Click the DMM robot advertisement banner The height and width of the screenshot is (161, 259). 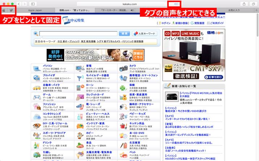(96, 55)
